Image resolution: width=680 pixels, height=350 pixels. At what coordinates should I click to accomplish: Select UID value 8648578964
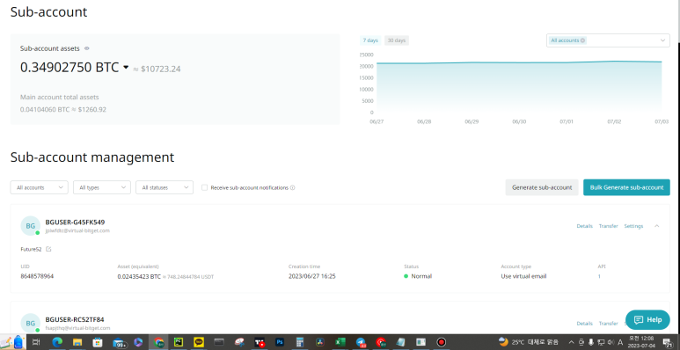[37, 276]
